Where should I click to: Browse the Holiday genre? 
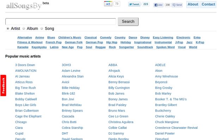[x=126, y=42]
